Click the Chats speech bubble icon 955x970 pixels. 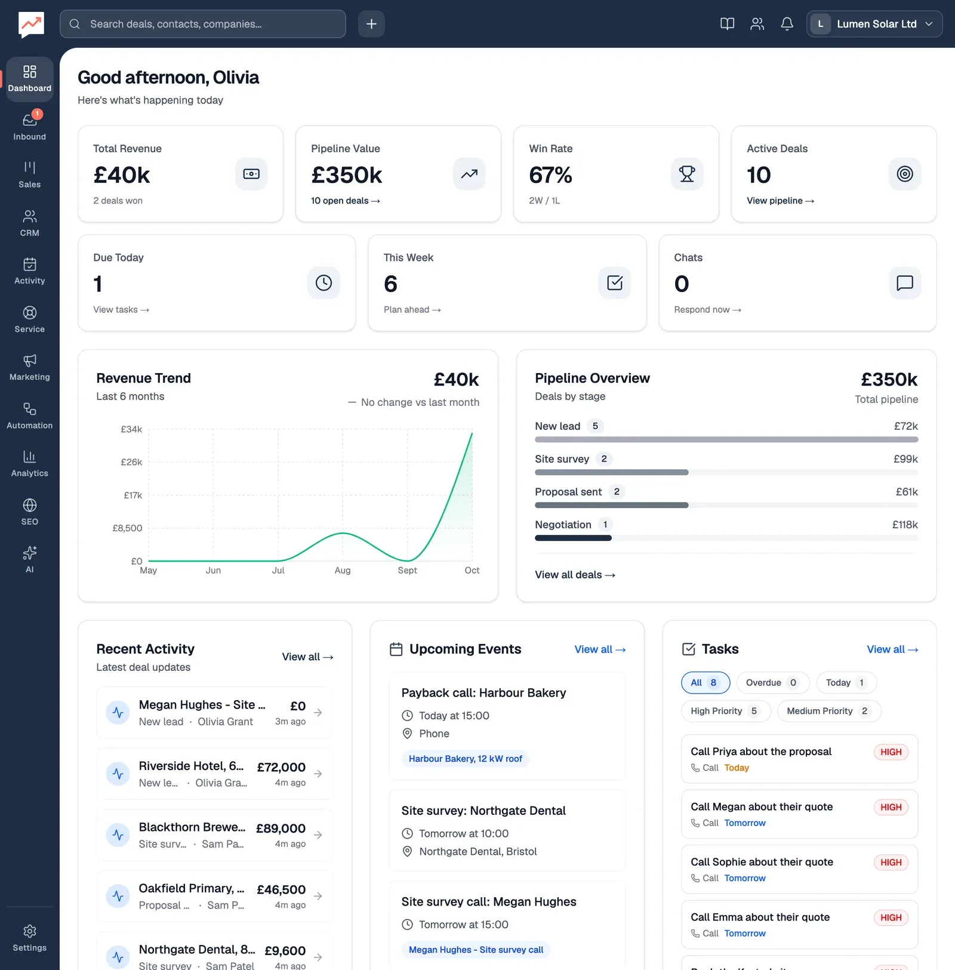pyautogui.click(x=905, y=283)
